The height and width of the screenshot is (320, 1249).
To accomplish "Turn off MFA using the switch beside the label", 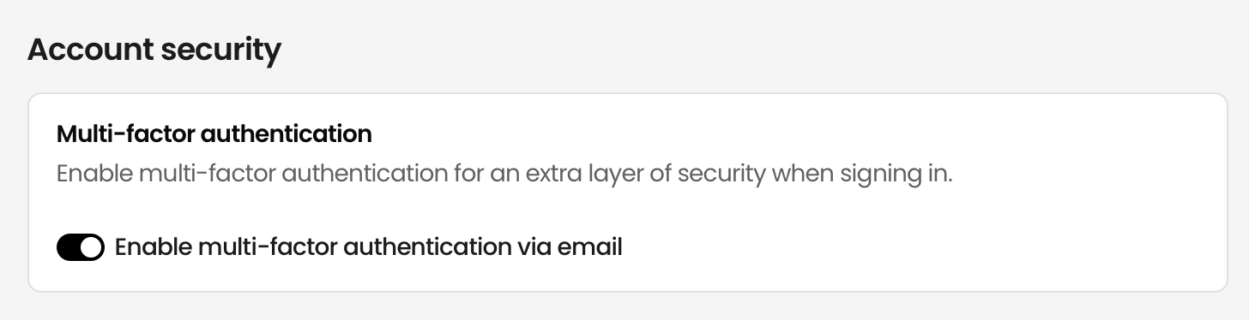I will pyautogui.click(x=81, y=248).
